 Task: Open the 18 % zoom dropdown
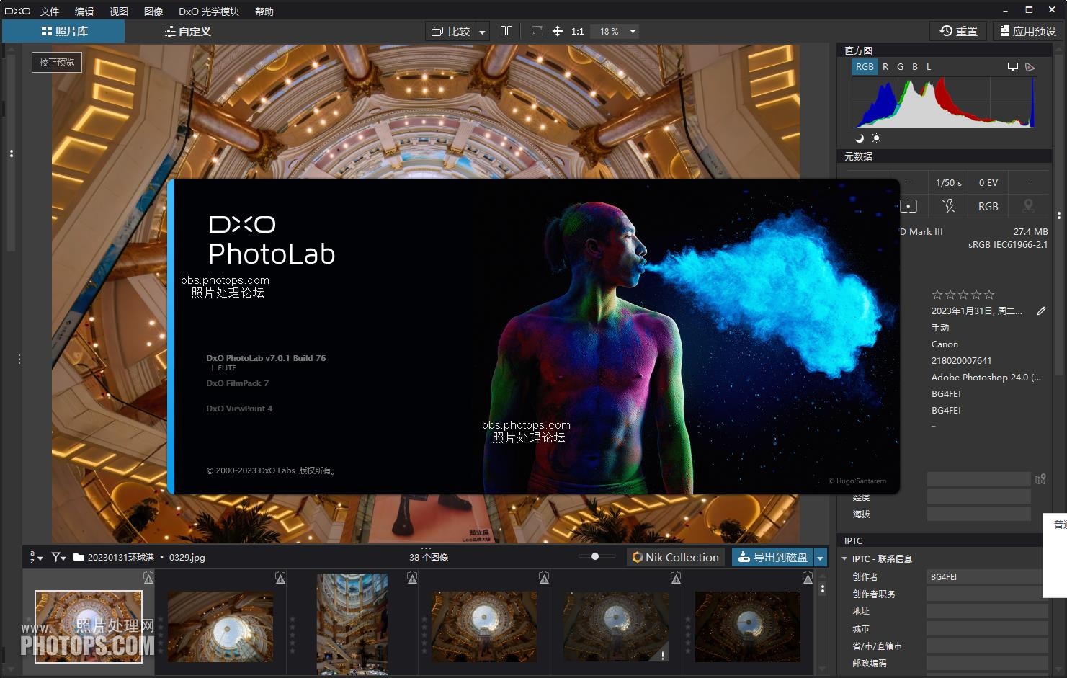point(615,31)
